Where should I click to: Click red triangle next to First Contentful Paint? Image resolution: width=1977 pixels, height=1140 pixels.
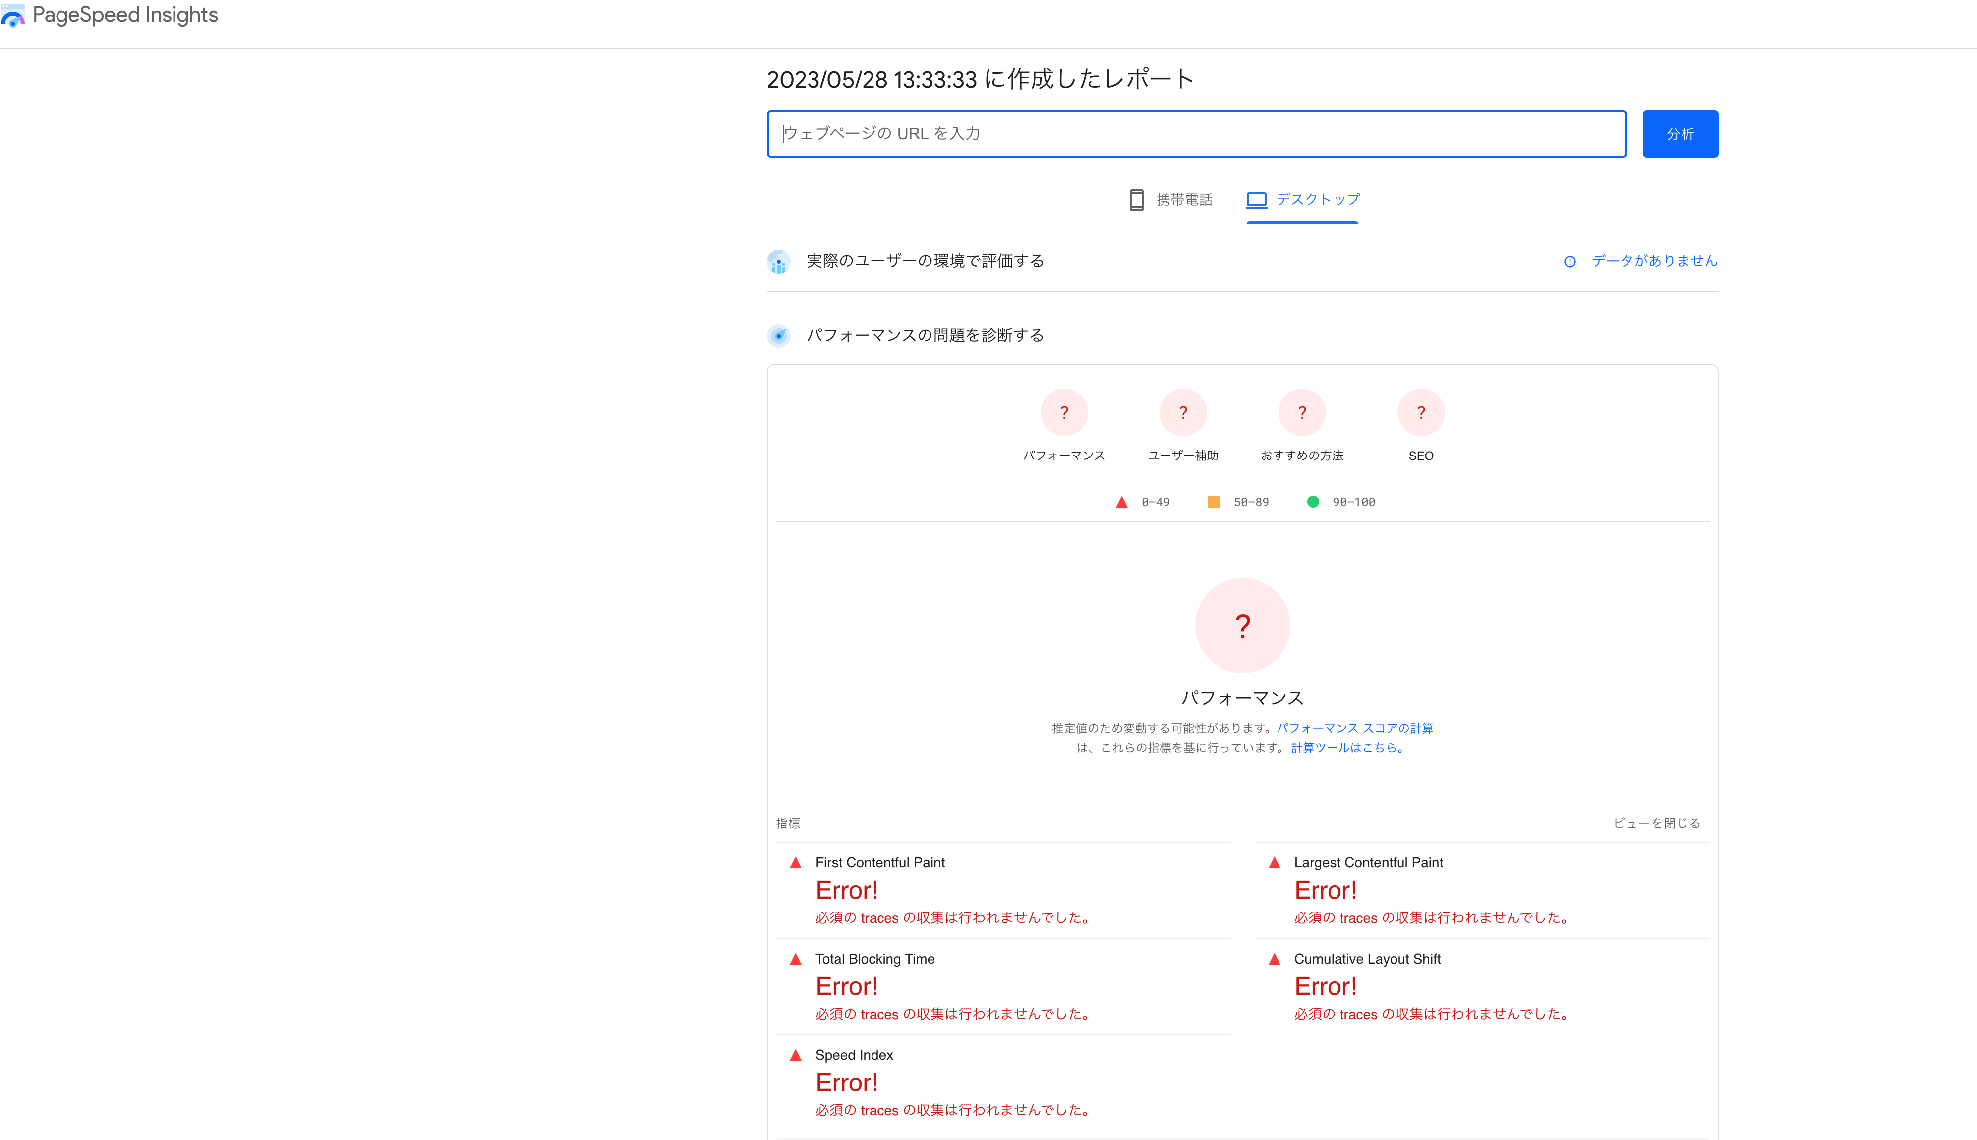[796, 863]
